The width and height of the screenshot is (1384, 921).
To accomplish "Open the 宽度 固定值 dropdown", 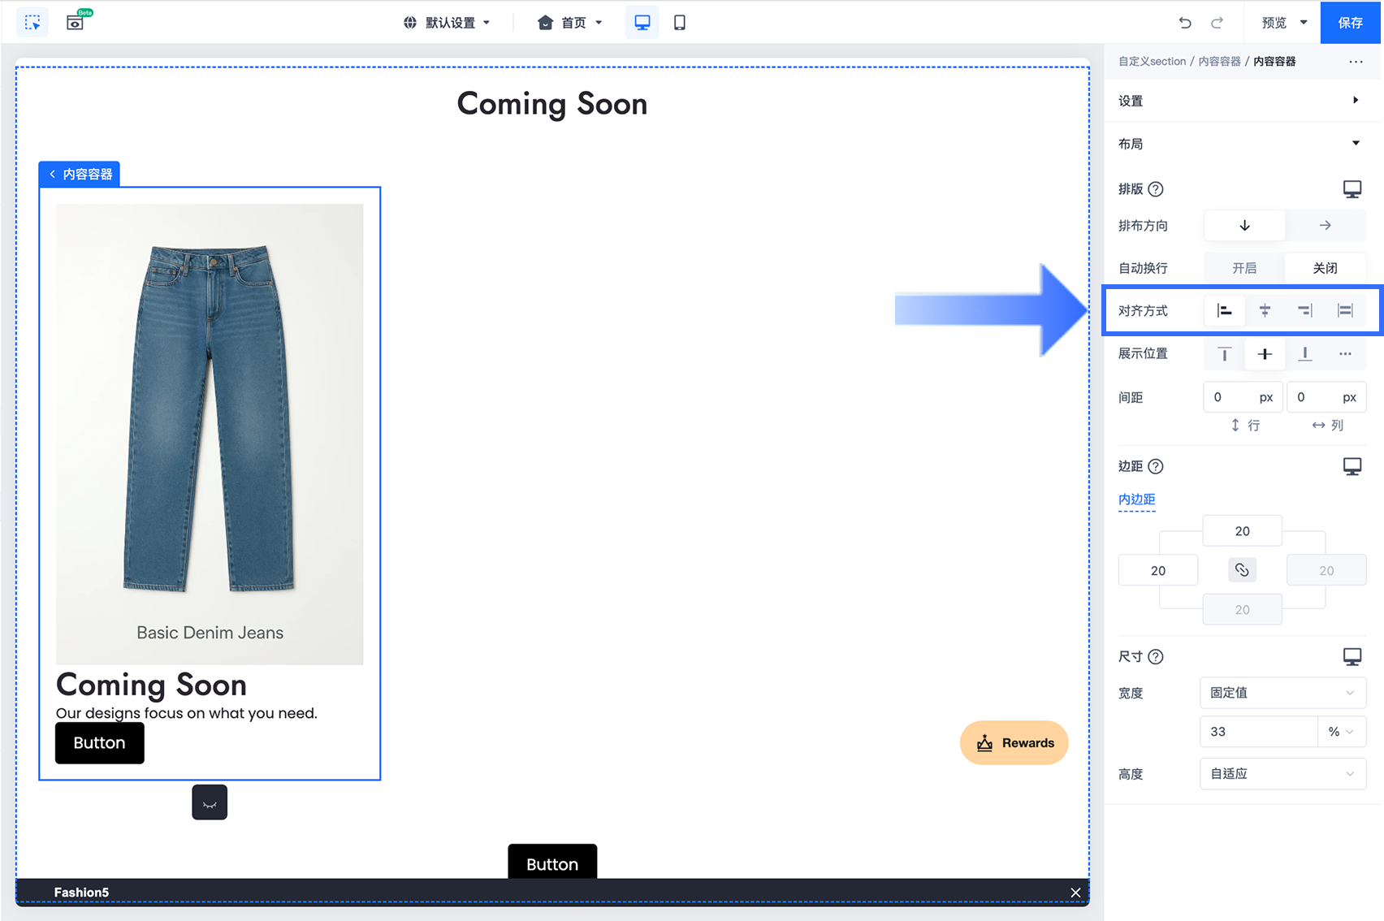I will tap(1282, 693).
